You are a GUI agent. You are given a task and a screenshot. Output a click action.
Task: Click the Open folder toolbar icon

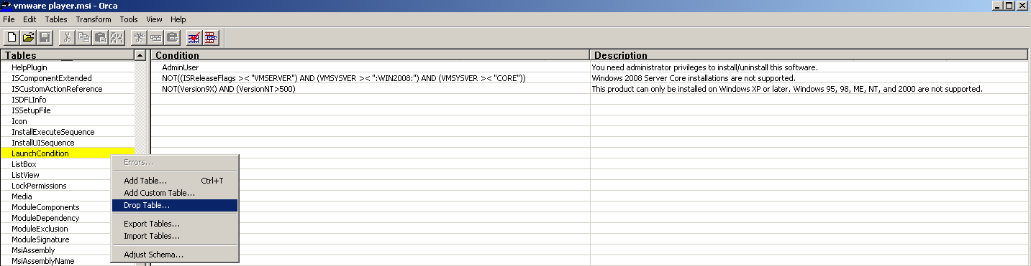(28, 37)
